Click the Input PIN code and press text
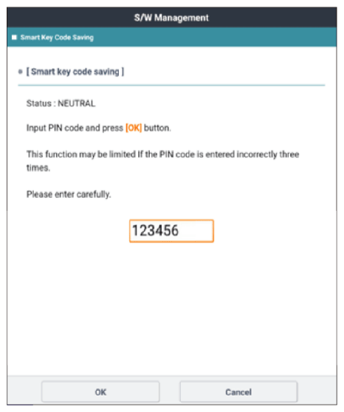Viewport: 344px width, 412px height. coord(75,128)
